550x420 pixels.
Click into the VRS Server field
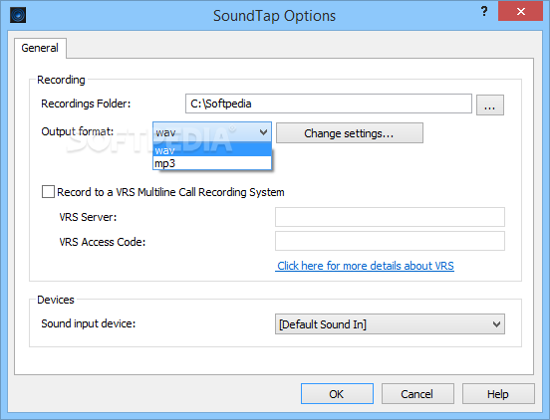coord(390,217)
